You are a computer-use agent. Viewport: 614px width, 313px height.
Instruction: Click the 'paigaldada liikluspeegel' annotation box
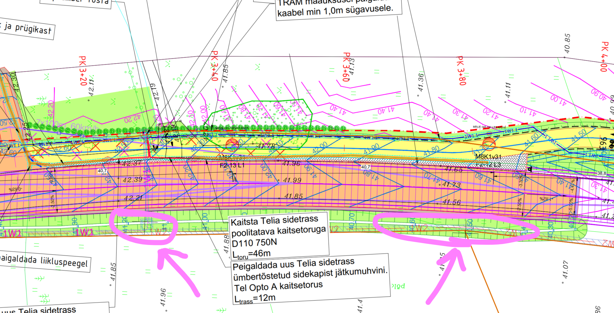point(44,261)
